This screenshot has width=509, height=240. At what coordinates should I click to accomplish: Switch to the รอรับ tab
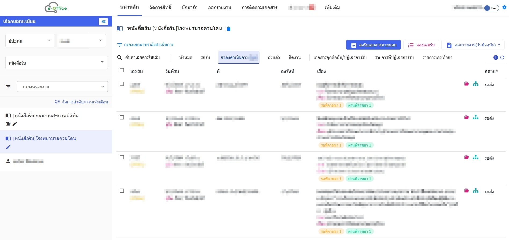[205, 57]
